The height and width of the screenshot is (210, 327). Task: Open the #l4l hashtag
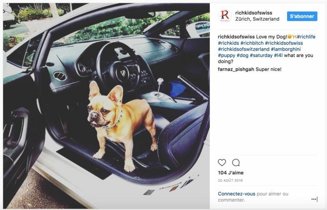pos(278,56)
